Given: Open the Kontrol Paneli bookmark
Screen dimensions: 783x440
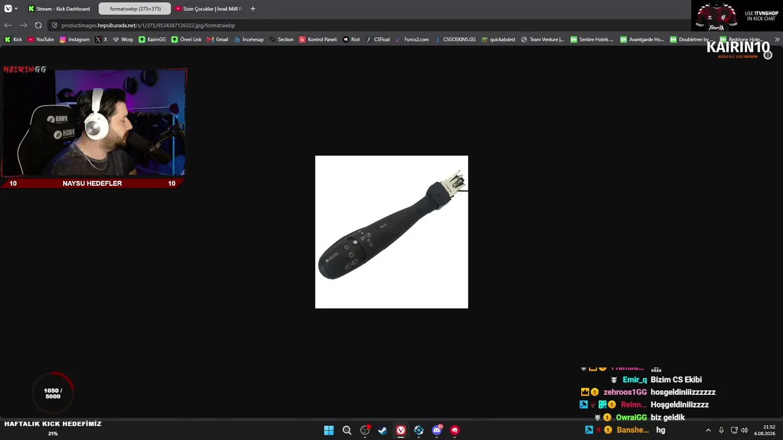Looking at the screenshot, I should (x=318, y=39).
